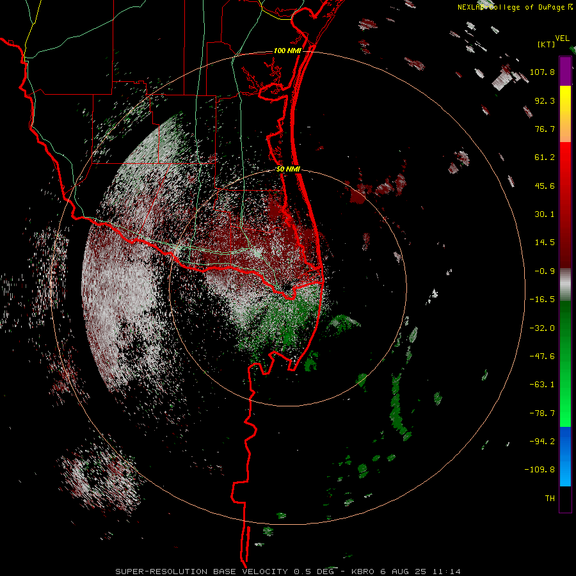
Task: Click the -16.5 legend value
Action: 542,300
